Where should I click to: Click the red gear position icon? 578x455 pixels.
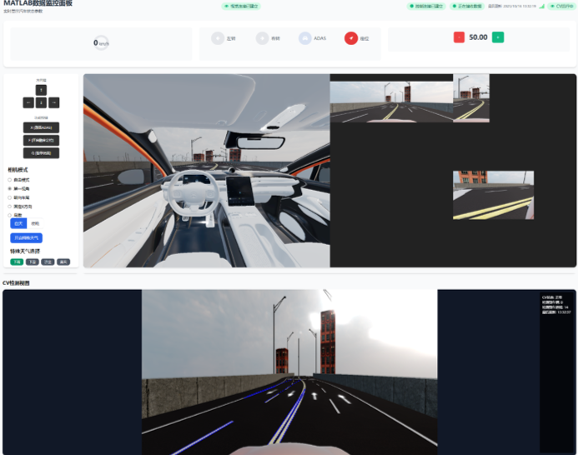pyautogui.click(x=351, y=37)
